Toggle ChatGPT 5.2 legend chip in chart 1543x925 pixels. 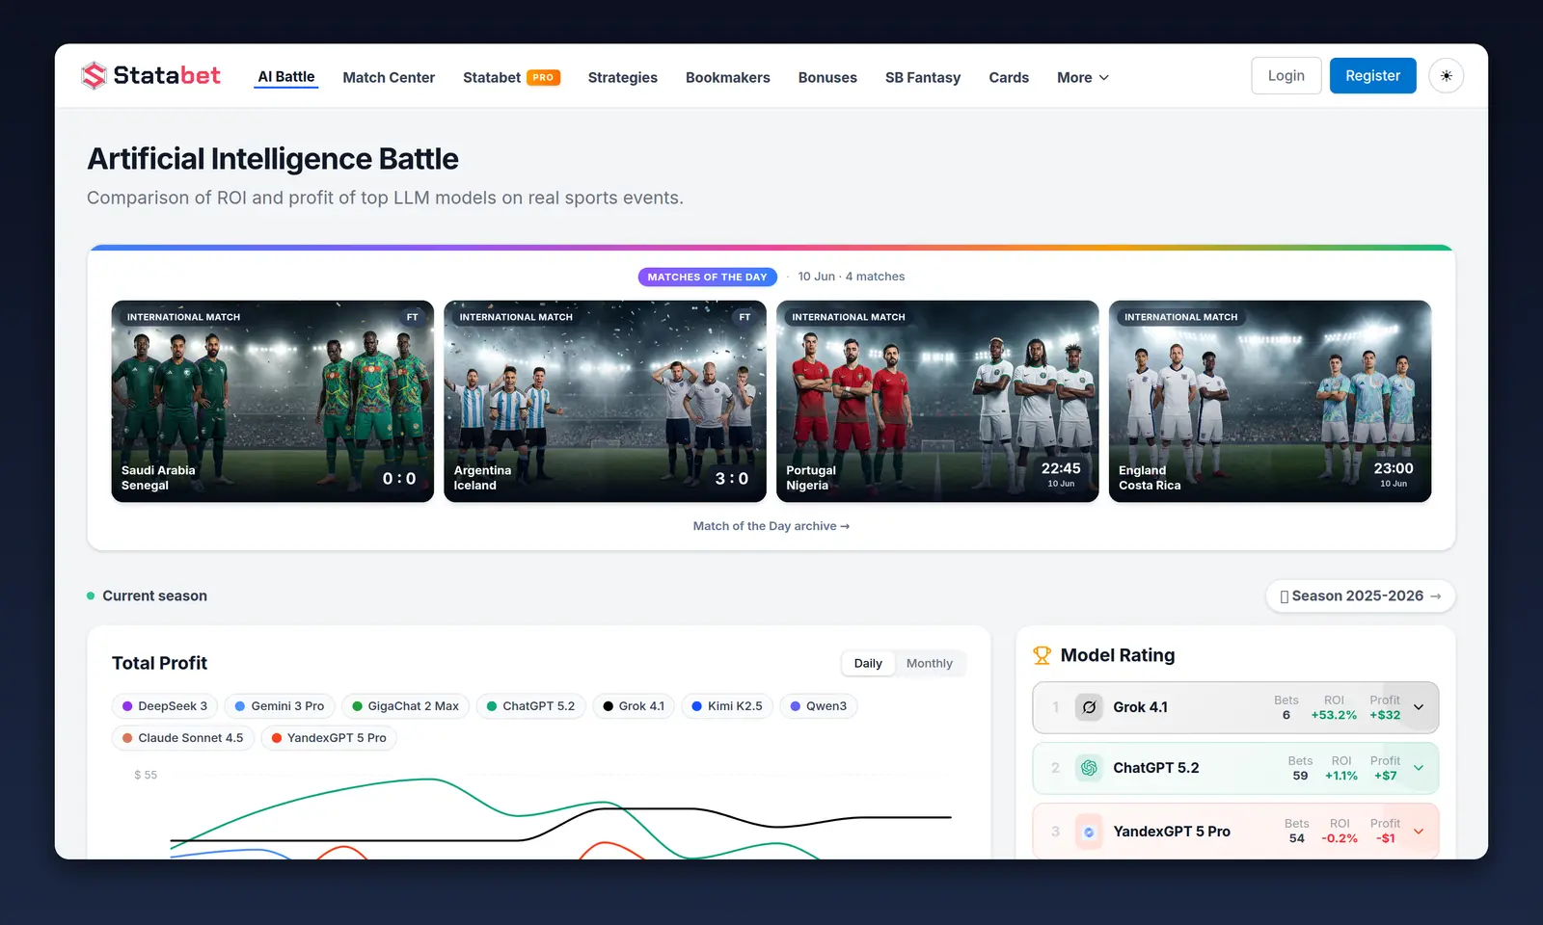(x=530, y=706)
